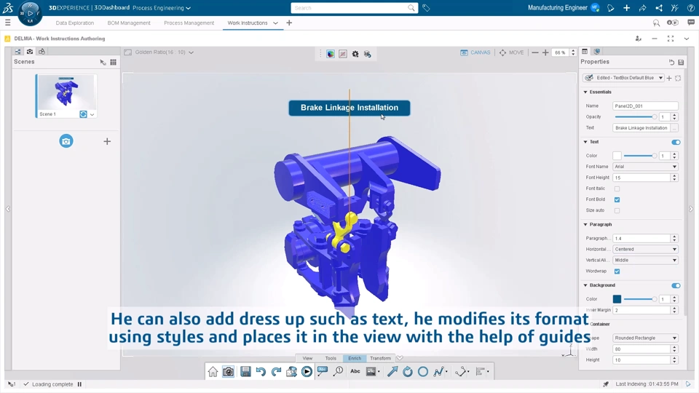The height and width of the screenshot is (393, 699).
Task: Undo the last action with bottom toolbar arrow
Action: [261, 372]
